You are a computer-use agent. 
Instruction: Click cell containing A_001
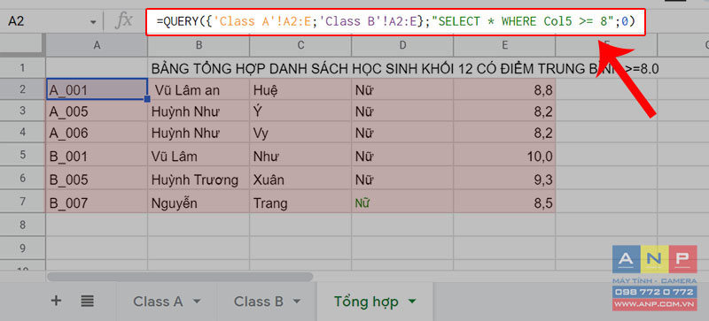[x=97, y=90]
